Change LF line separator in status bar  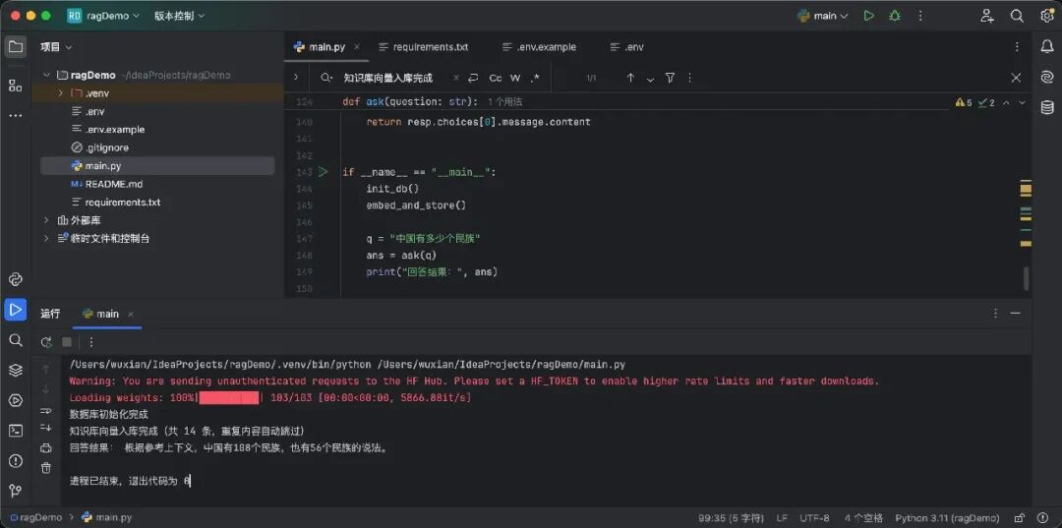pos(782,518)
